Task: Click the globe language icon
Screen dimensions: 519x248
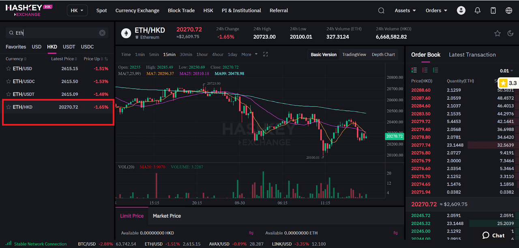Action: (509, 11)
